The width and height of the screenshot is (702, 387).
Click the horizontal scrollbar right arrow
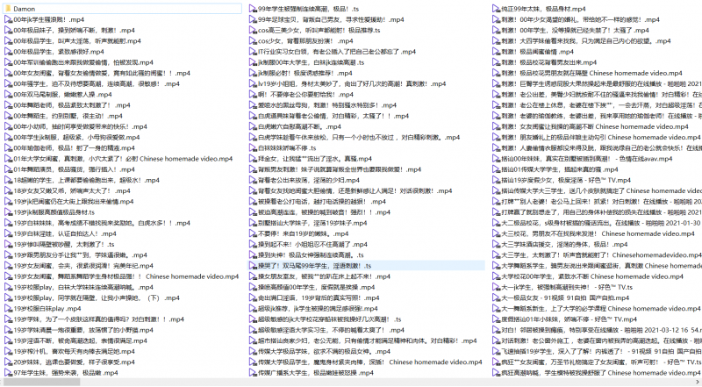pyautogui.click(x=697, y=382)
